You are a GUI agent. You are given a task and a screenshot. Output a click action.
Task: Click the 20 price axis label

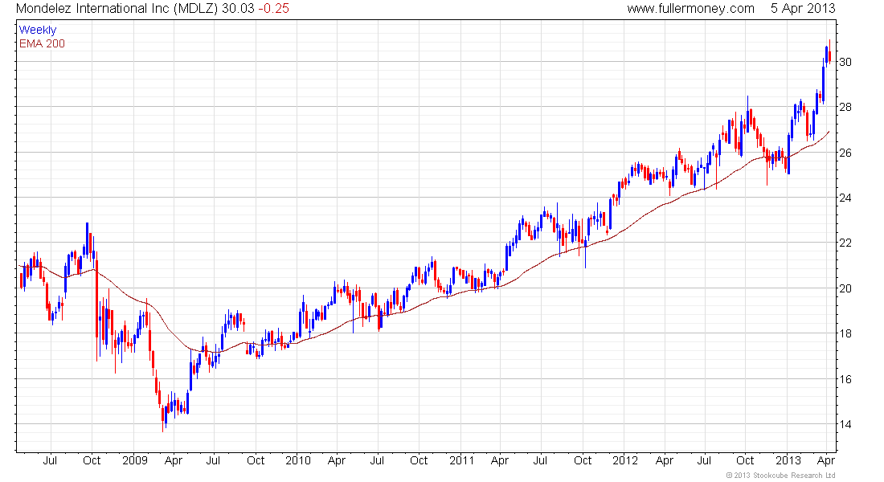pyautogui.click(x=845, y=288)
